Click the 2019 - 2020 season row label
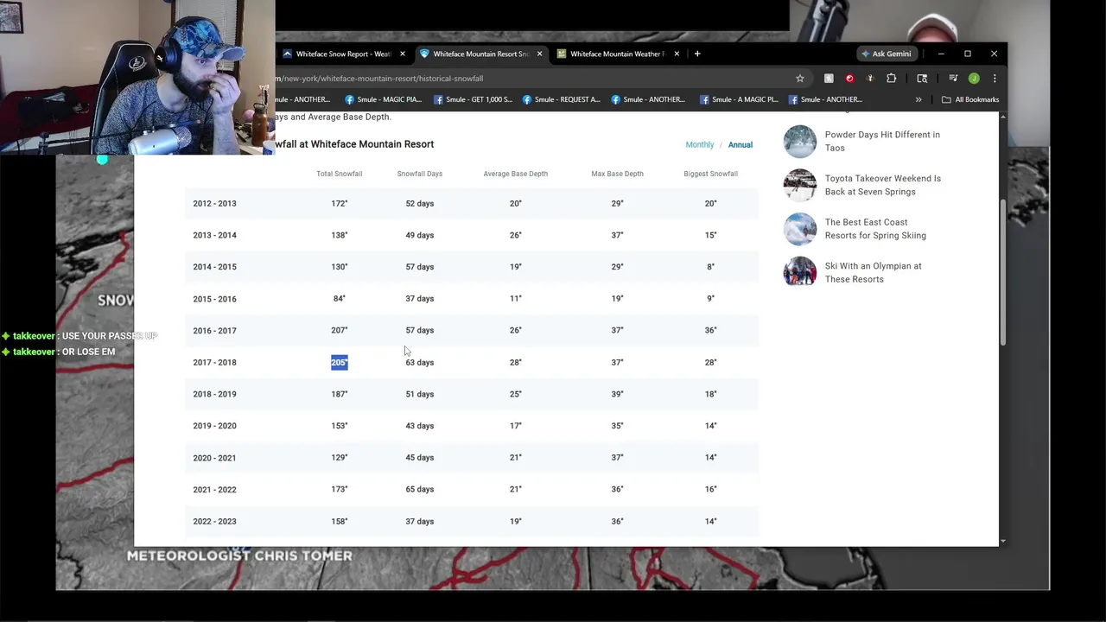The width and height of the screenshot is (1106, 622). pyautogui.click(x=214, y=426)
